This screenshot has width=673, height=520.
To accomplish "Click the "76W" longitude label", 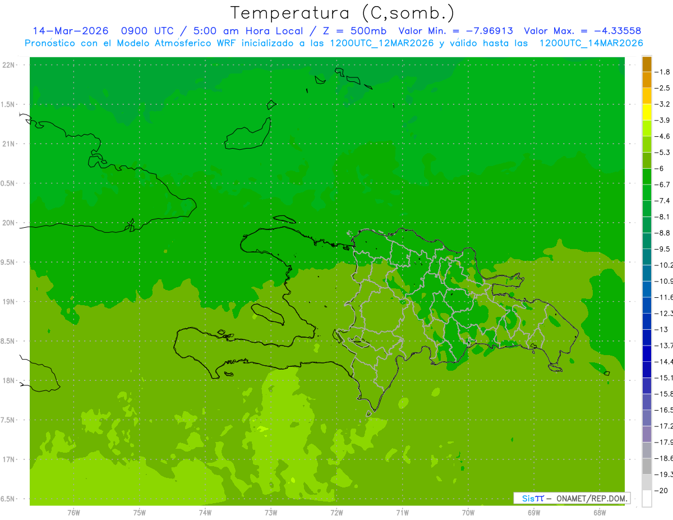I will (73, 513).
